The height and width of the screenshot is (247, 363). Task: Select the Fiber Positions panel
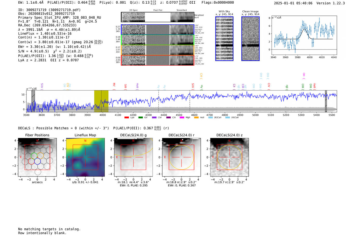click(37, 157)
